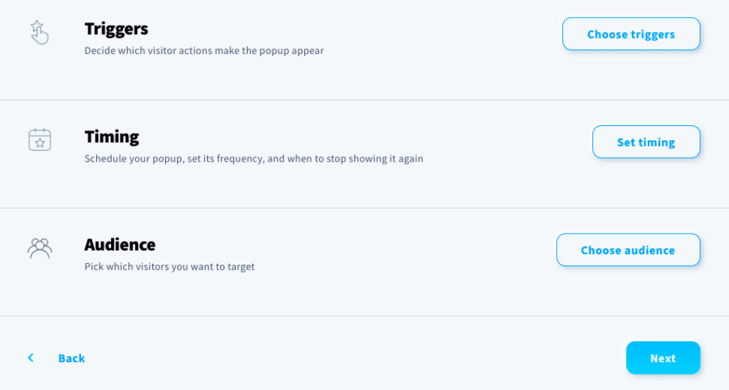Click the 'Decide which visitor actions' description
Viewport: 729px width, 390px height.
(204, 51)
